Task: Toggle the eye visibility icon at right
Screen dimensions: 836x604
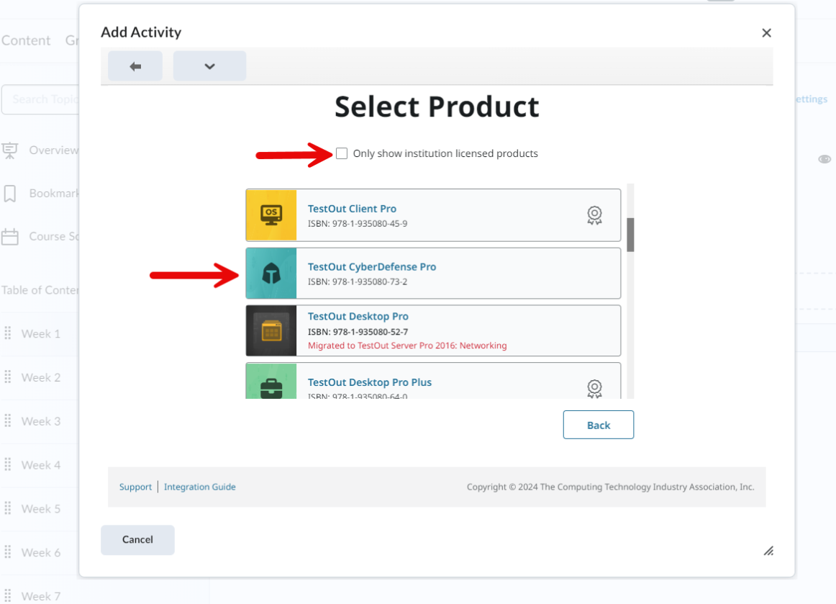Action: 824,159
